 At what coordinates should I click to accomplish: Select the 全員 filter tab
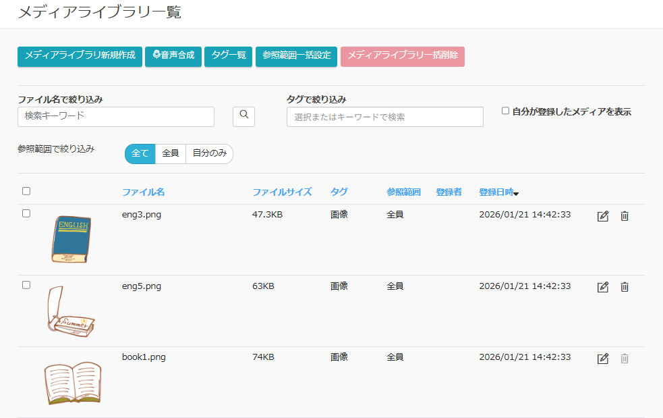pyautogui.click(x=171, y=154)
